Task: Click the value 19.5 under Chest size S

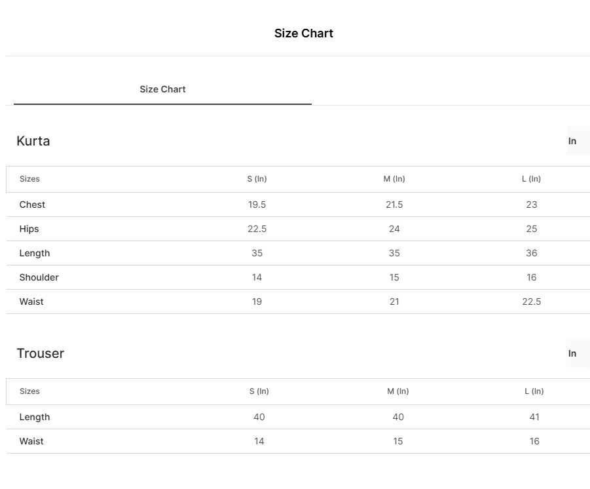Action: (257, 205)
